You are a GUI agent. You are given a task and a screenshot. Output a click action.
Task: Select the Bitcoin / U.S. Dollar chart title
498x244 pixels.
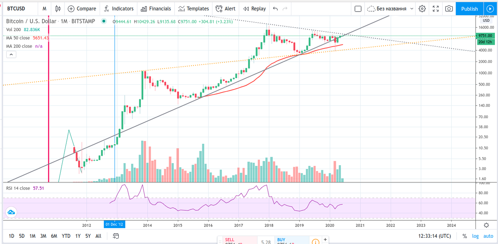[x=51, y=21]
